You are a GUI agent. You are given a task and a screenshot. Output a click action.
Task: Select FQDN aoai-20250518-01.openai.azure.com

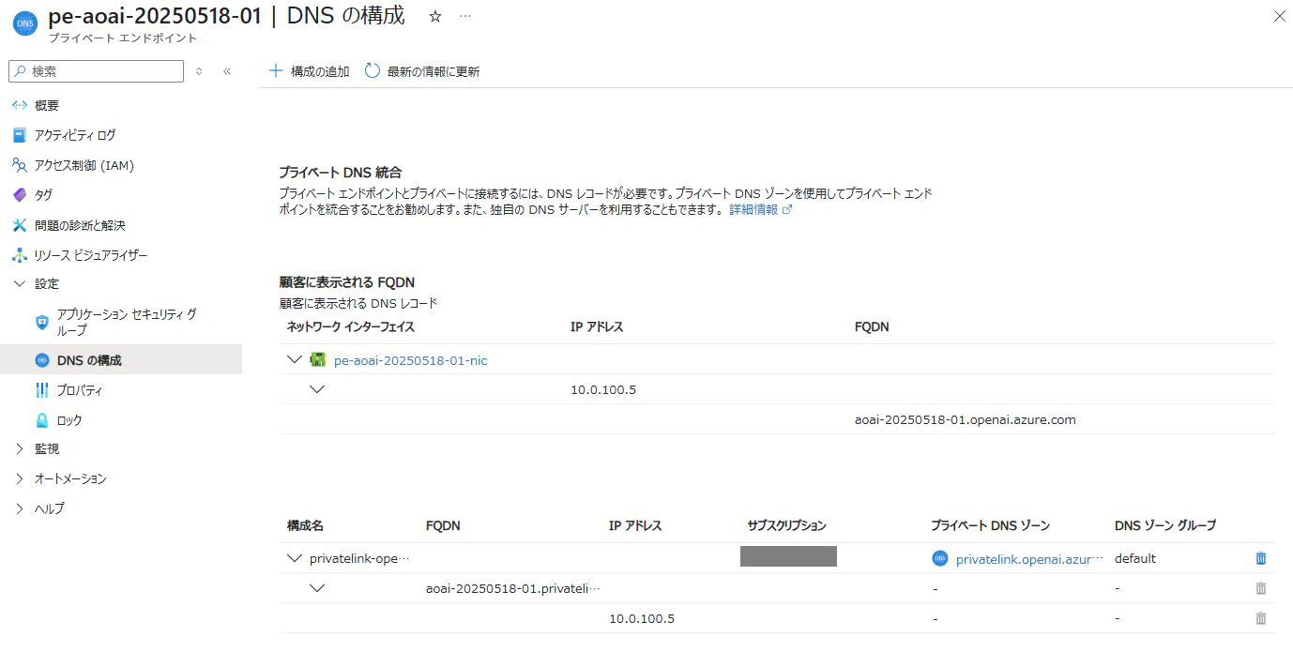click(966, 419)
